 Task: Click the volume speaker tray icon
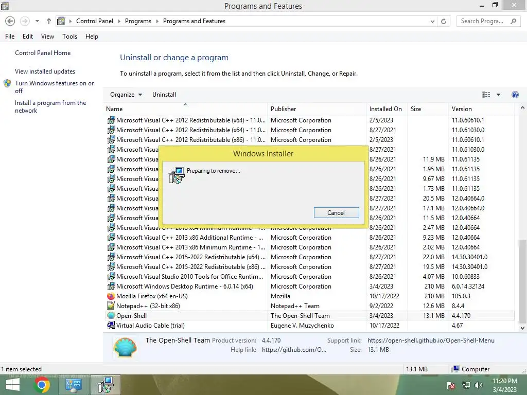point(479,385)
